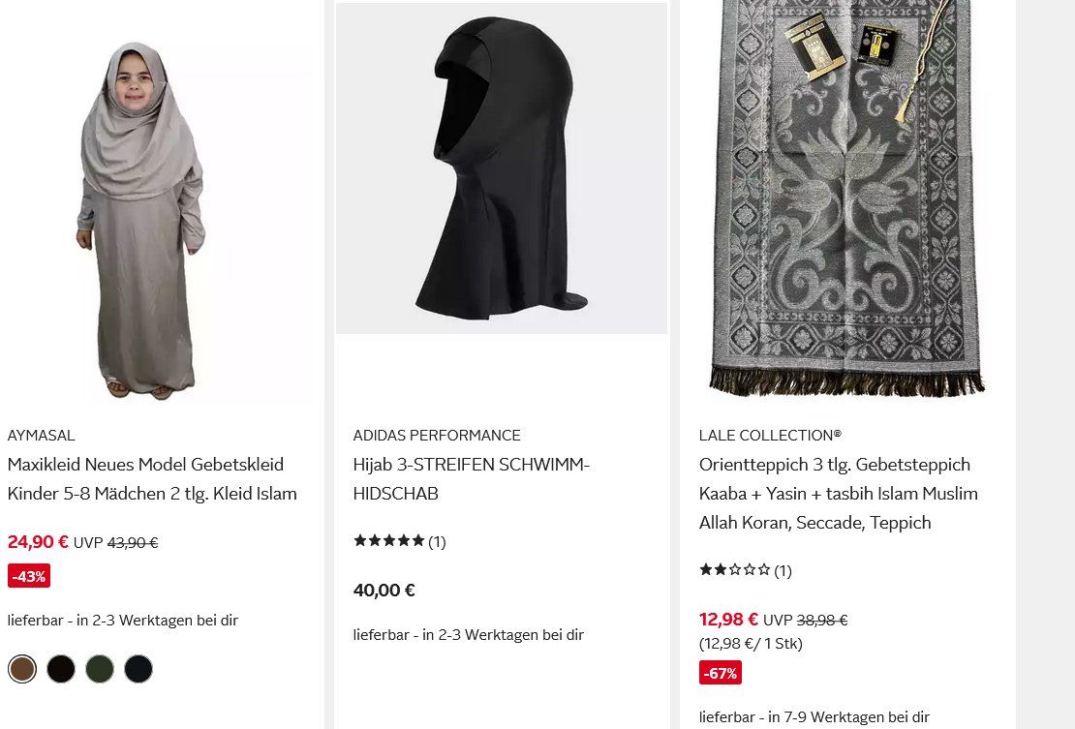The image size is (1075, 729).
Task: Click the LALE COLLECTION brand name
Action: [770, 436]
